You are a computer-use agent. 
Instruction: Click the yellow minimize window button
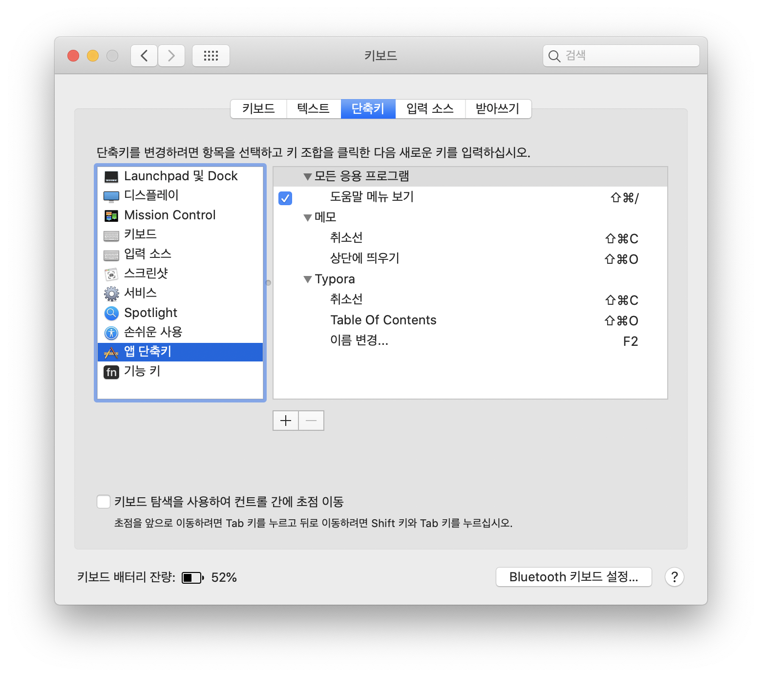(x=93, y=56)
